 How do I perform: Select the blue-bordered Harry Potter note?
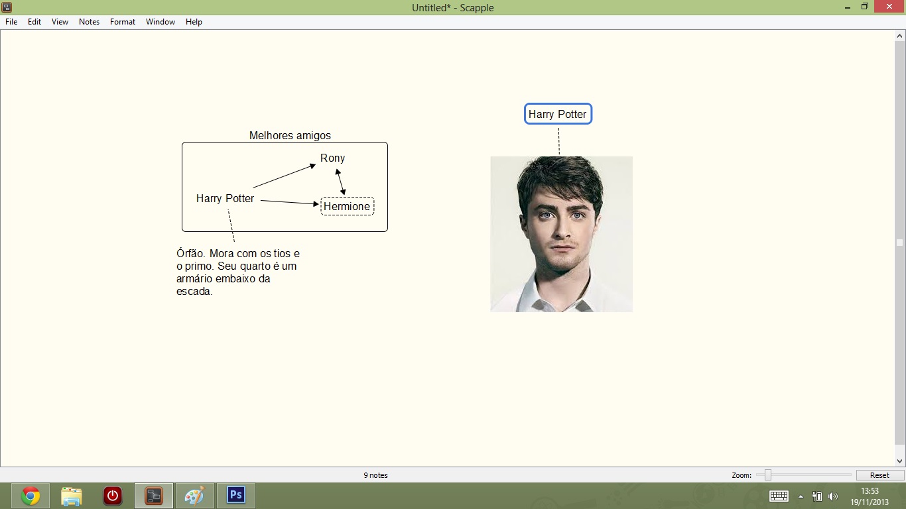click(x=558, y=114)
